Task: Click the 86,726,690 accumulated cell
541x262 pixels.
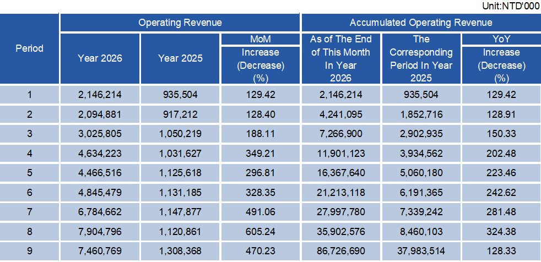Action: click(341, 251)
